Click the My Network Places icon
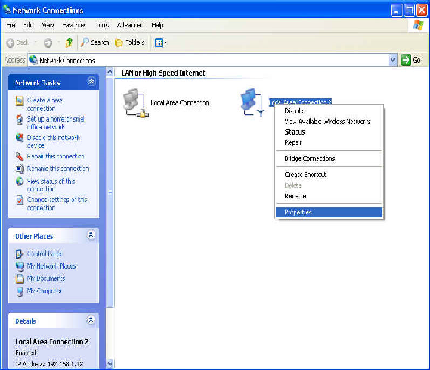Image resolution: width=430 pixels, height=370 pixels. pos(20,266)
